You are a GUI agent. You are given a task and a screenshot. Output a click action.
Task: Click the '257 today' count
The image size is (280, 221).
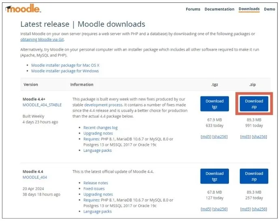coord(254,198)
